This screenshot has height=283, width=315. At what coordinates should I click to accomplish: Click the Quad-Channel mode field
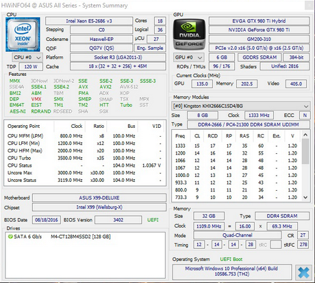(237, 235)
